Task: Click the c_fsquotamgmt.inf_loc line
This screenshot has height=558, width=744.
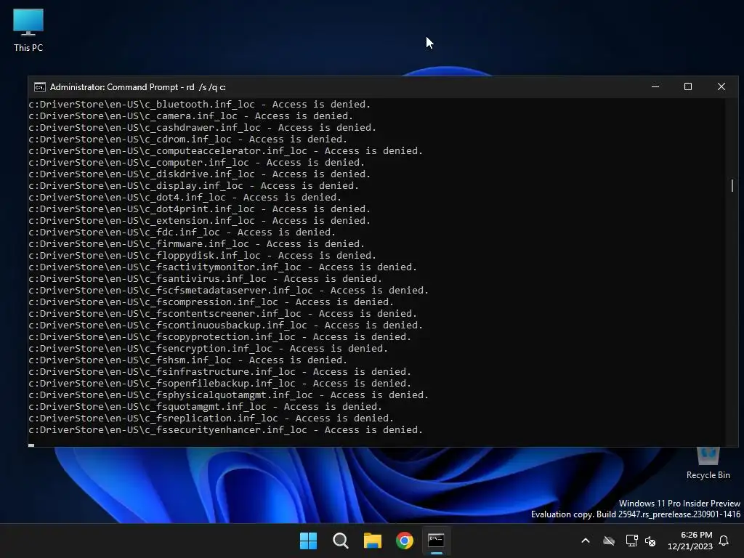Action: point(205,407)
